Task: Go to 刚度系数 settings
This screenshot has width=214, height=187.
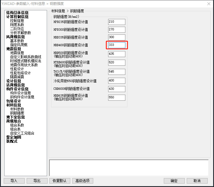Action: (17, 25)
